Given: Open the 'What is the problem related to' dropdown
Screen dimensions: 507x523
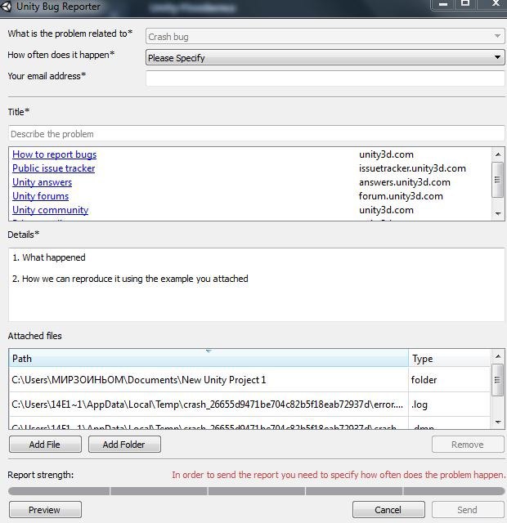Looking at the screenshot, I should coord(325,36).
